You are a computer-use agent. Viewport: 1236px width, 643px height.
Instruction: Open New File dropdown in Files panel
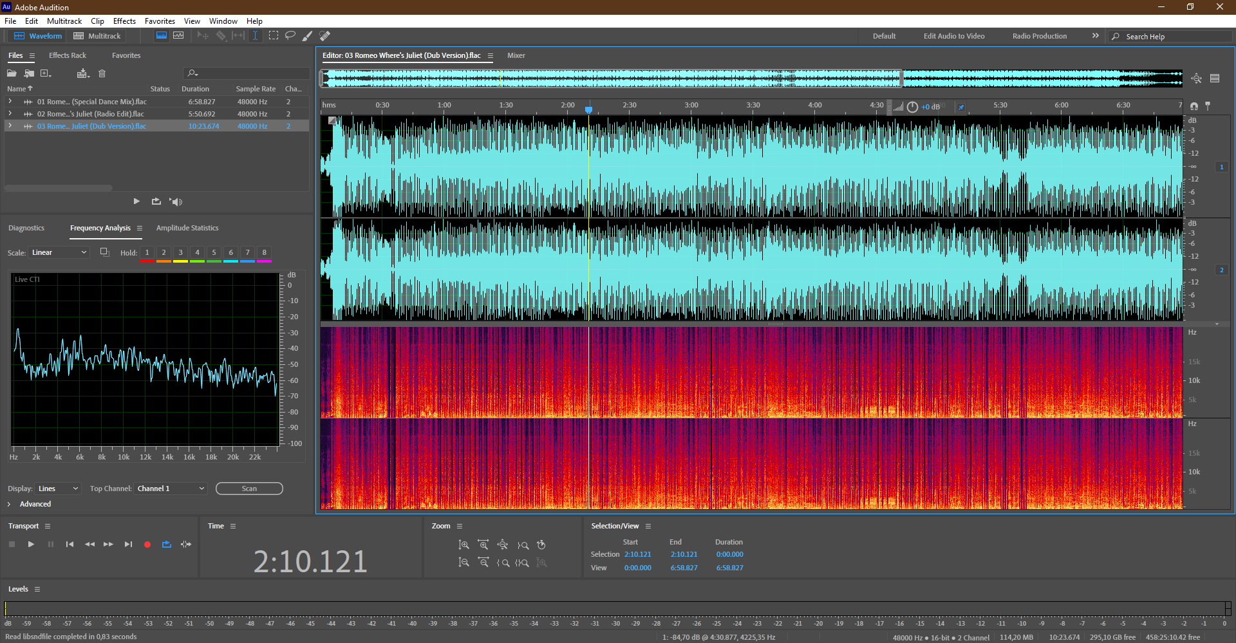pos(46,73)
